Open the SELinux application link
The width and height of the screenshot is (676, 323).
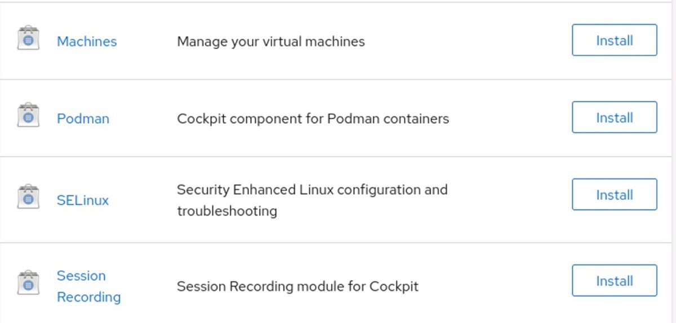coord(83,200)
